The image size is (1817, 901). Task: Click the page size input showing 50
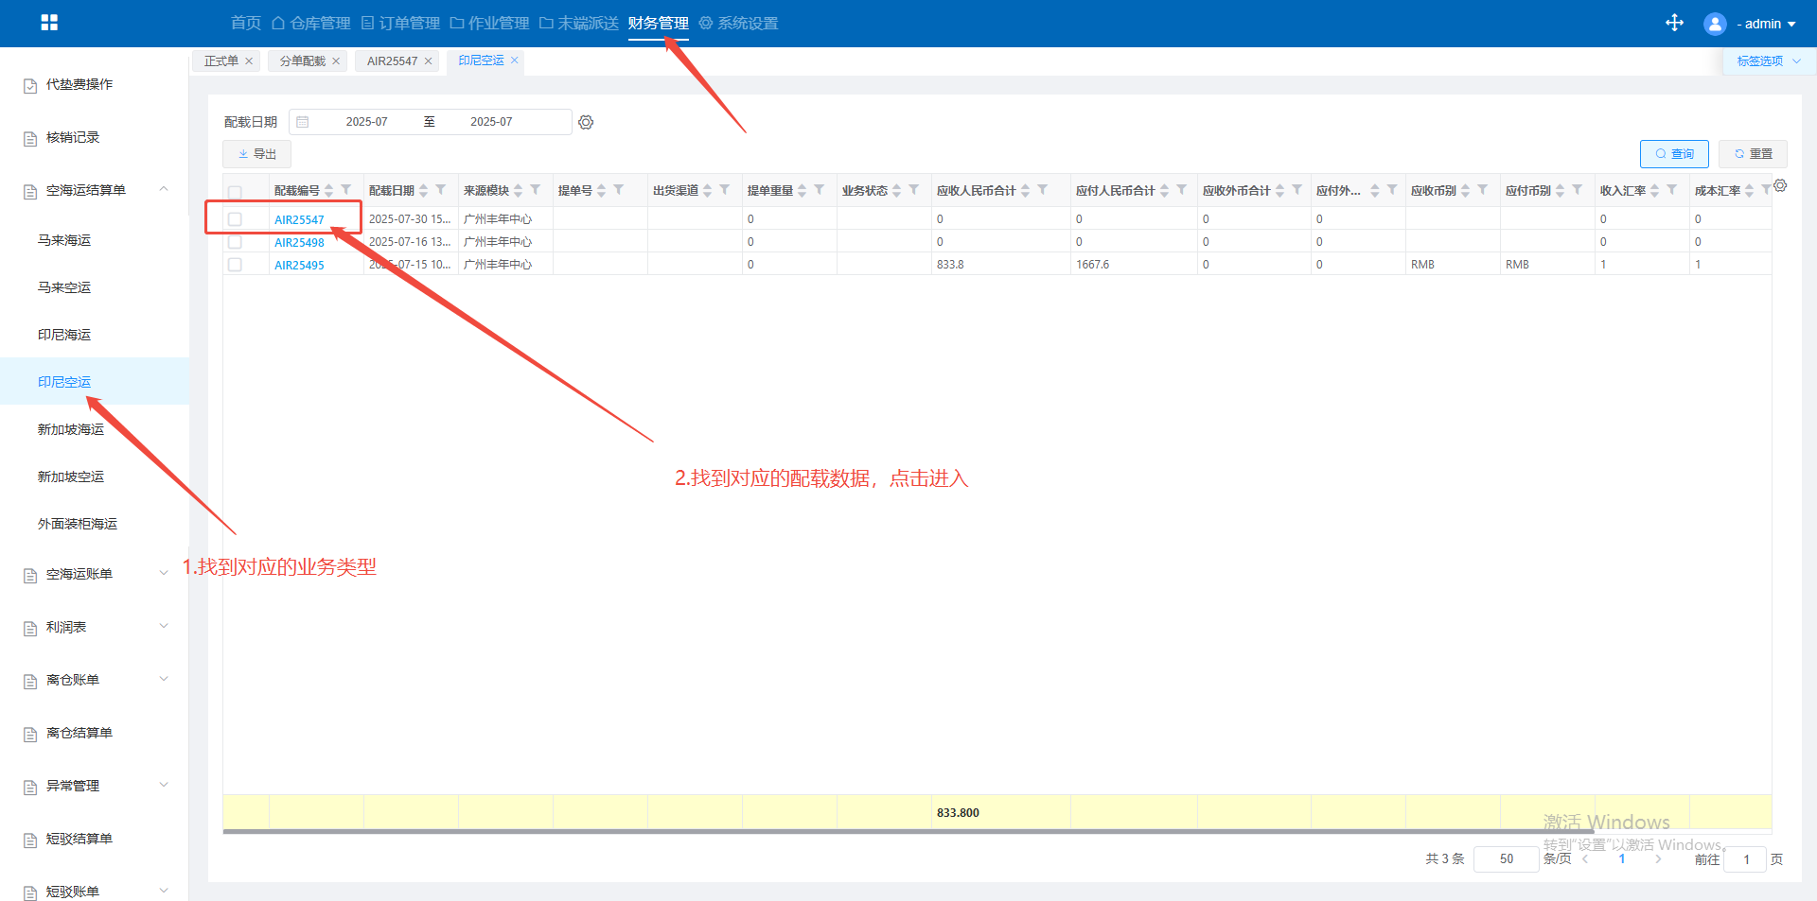[1506, 859]
